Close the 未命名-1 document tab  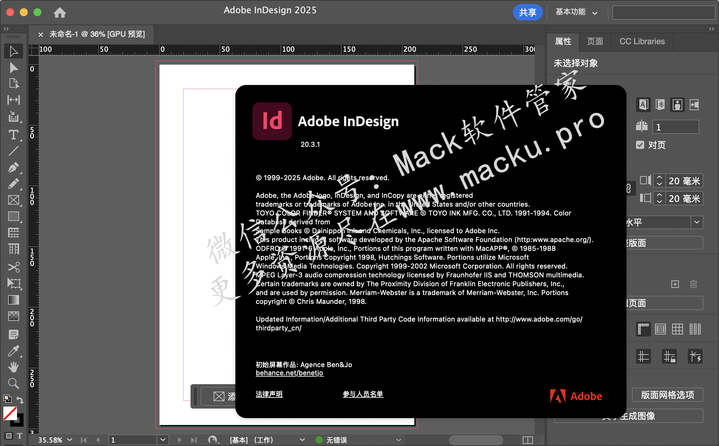pyautogui.click(x=41, y=34)
